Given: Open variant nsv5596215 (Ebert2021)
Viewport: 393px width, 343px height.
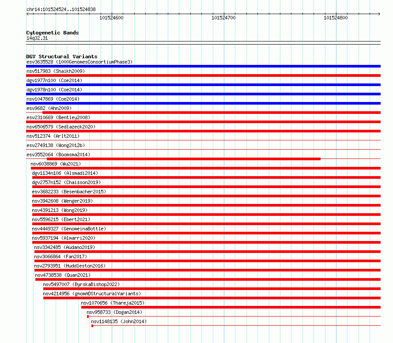Looking at the screenshot, I should tap(61, 219).
